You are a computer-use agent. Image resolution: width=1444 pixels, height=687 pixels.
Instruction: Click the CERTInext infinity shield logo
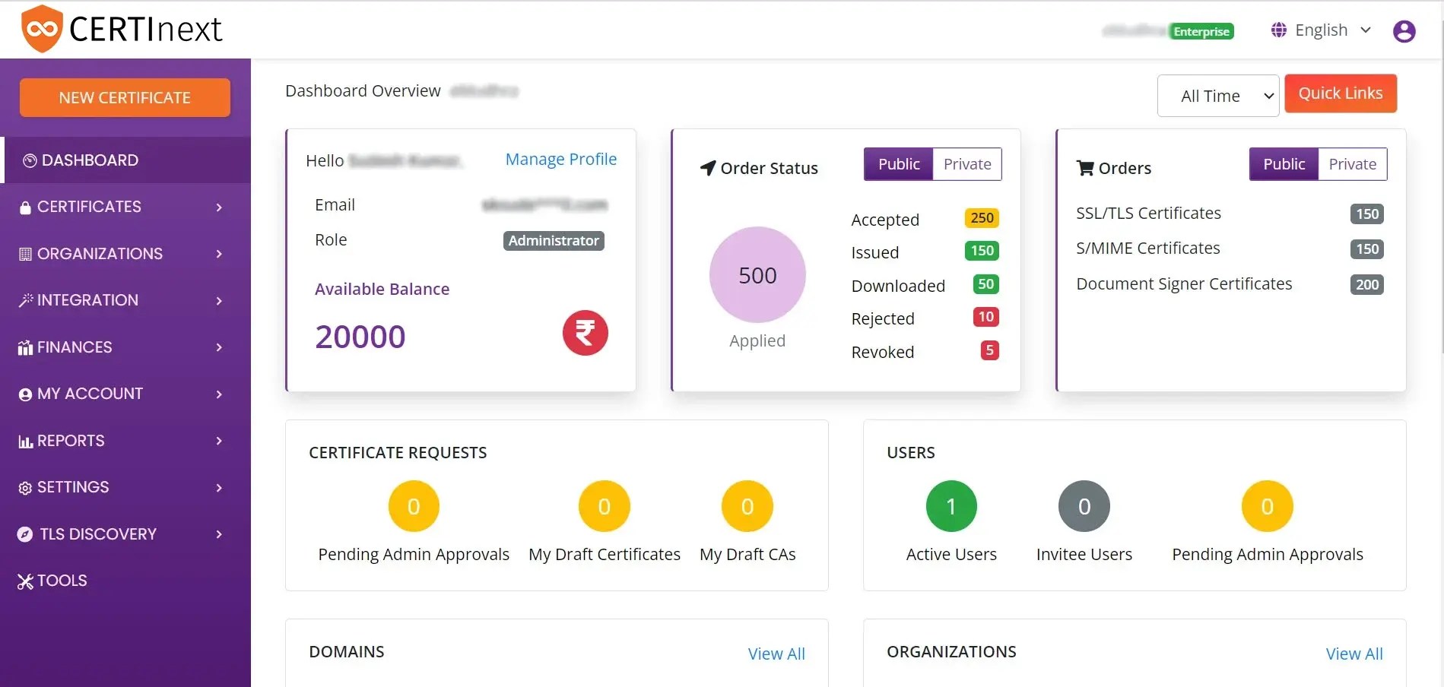[42, 29]
